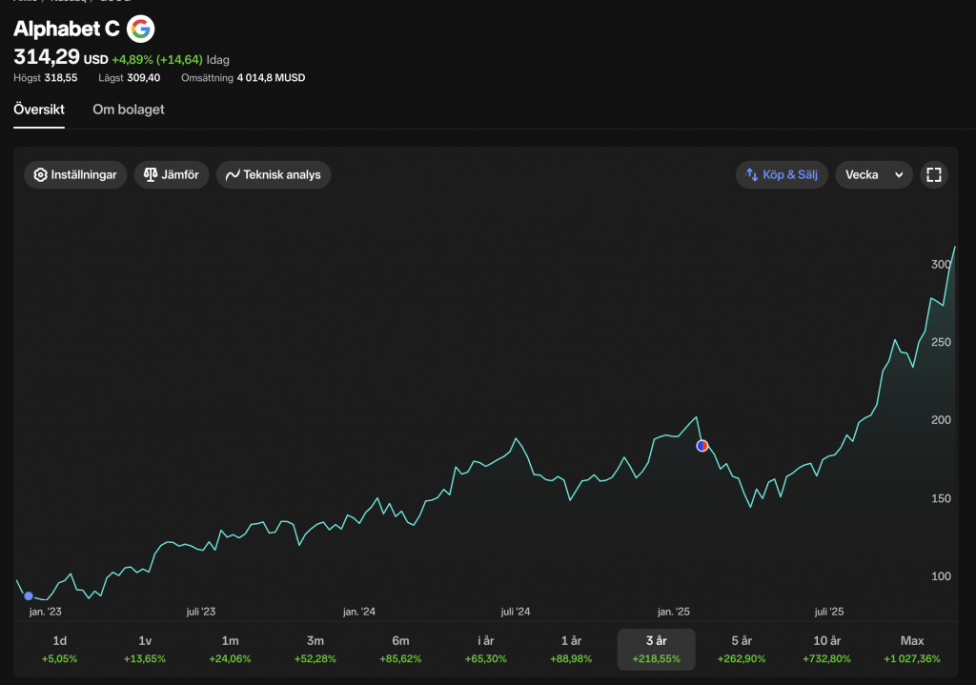This screenshot has width=976, height=685.
Task: Select the 5 år time range
Action: [741, 649]
